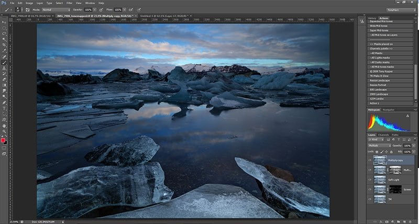This screenshot has width=419, height=224.
Task: Select the Brush tool in toolbox
Action: tap(4, 62)
